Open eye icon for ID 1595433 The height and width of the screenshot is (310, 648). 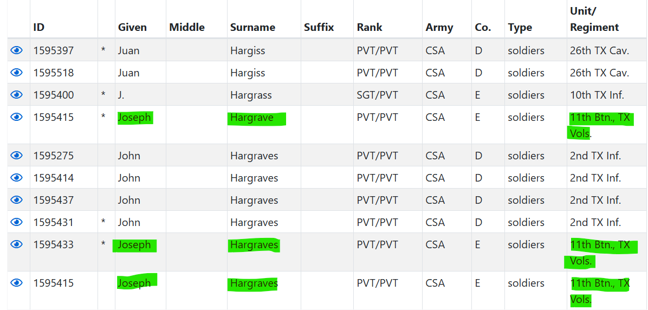(x=17, y=244)
